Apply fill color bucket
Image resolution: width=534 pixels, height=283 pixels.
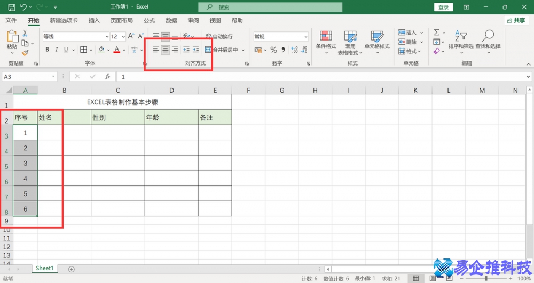click(101, 50)
